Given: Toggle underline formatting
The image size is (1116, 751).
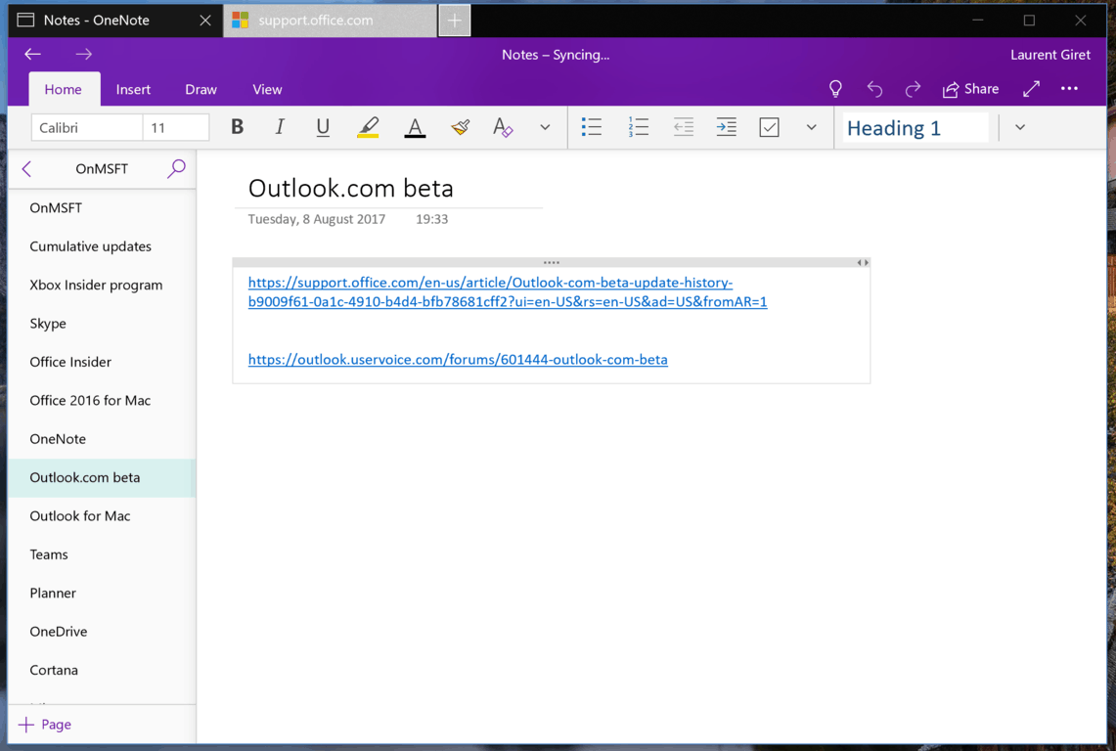Looking at the screenshot, I should click(323, 127).
